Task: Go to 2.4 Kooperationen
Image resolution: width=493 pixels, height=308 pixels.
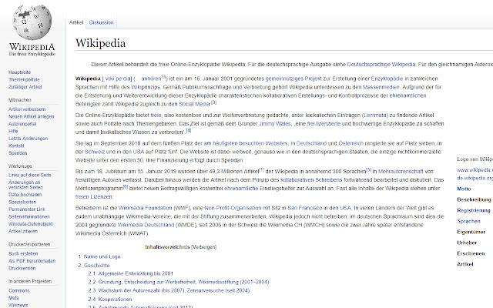Action: coord(110,300)
